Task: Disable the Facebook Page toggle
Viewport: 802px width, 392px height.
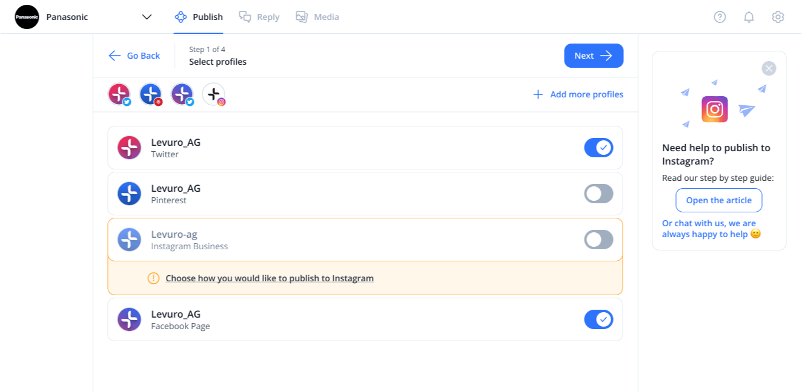Action: click(x=598, y=319)
